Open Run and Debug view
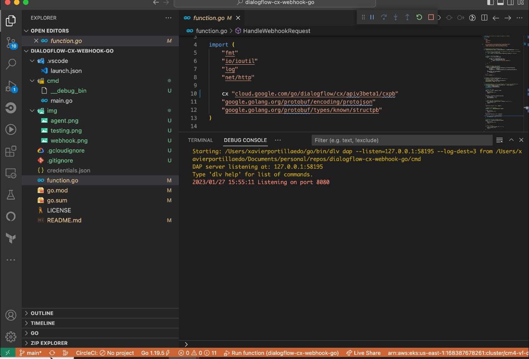 (10, 86)
